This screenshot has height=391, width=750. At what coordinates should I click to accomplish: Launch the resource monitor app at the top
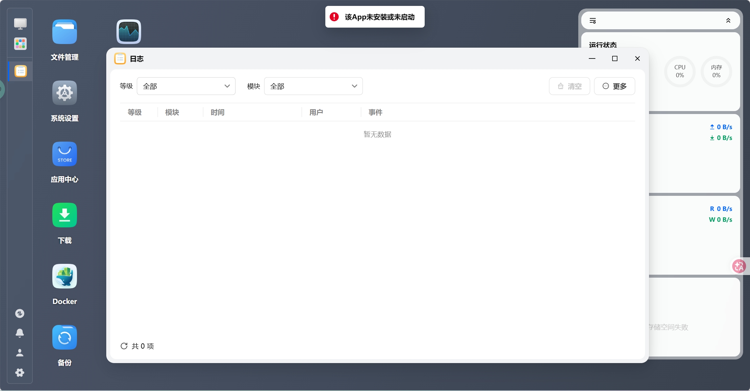pyautogui.click(x=128, y=32)
